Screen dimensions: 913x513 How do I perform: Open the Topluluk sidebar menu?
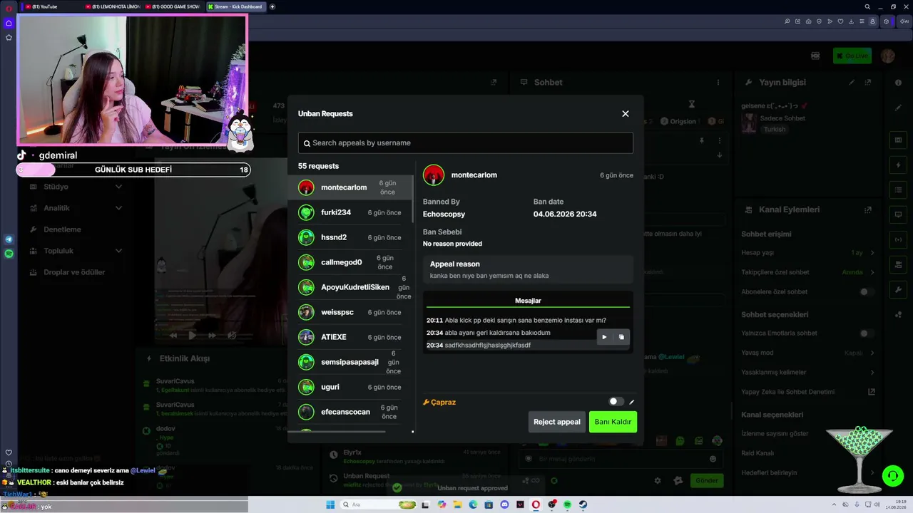pyautogui.click(x=76, y=251)
